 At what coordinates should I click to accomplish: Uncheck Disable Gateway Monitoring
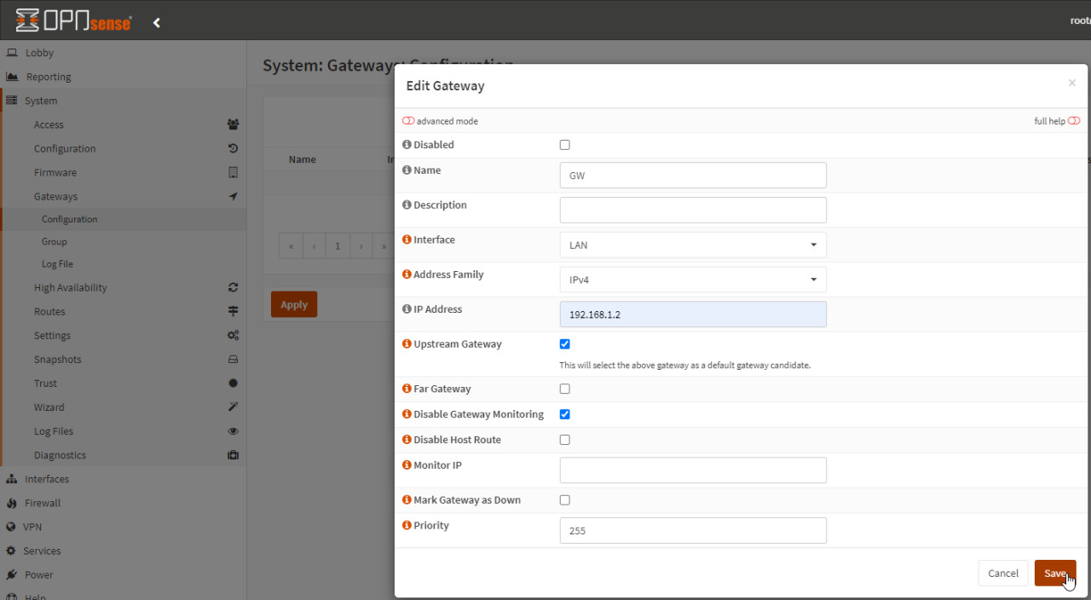tap(564, 414)
